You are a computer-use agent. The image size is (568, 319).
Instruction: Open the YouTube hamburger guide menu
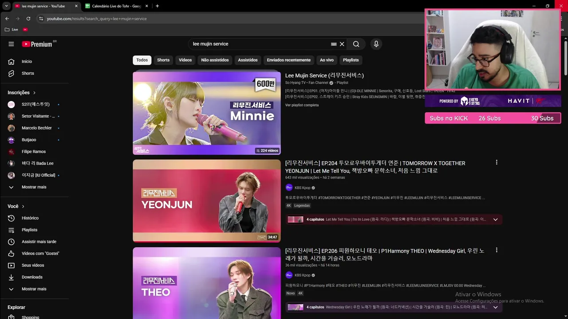(11, 44)
